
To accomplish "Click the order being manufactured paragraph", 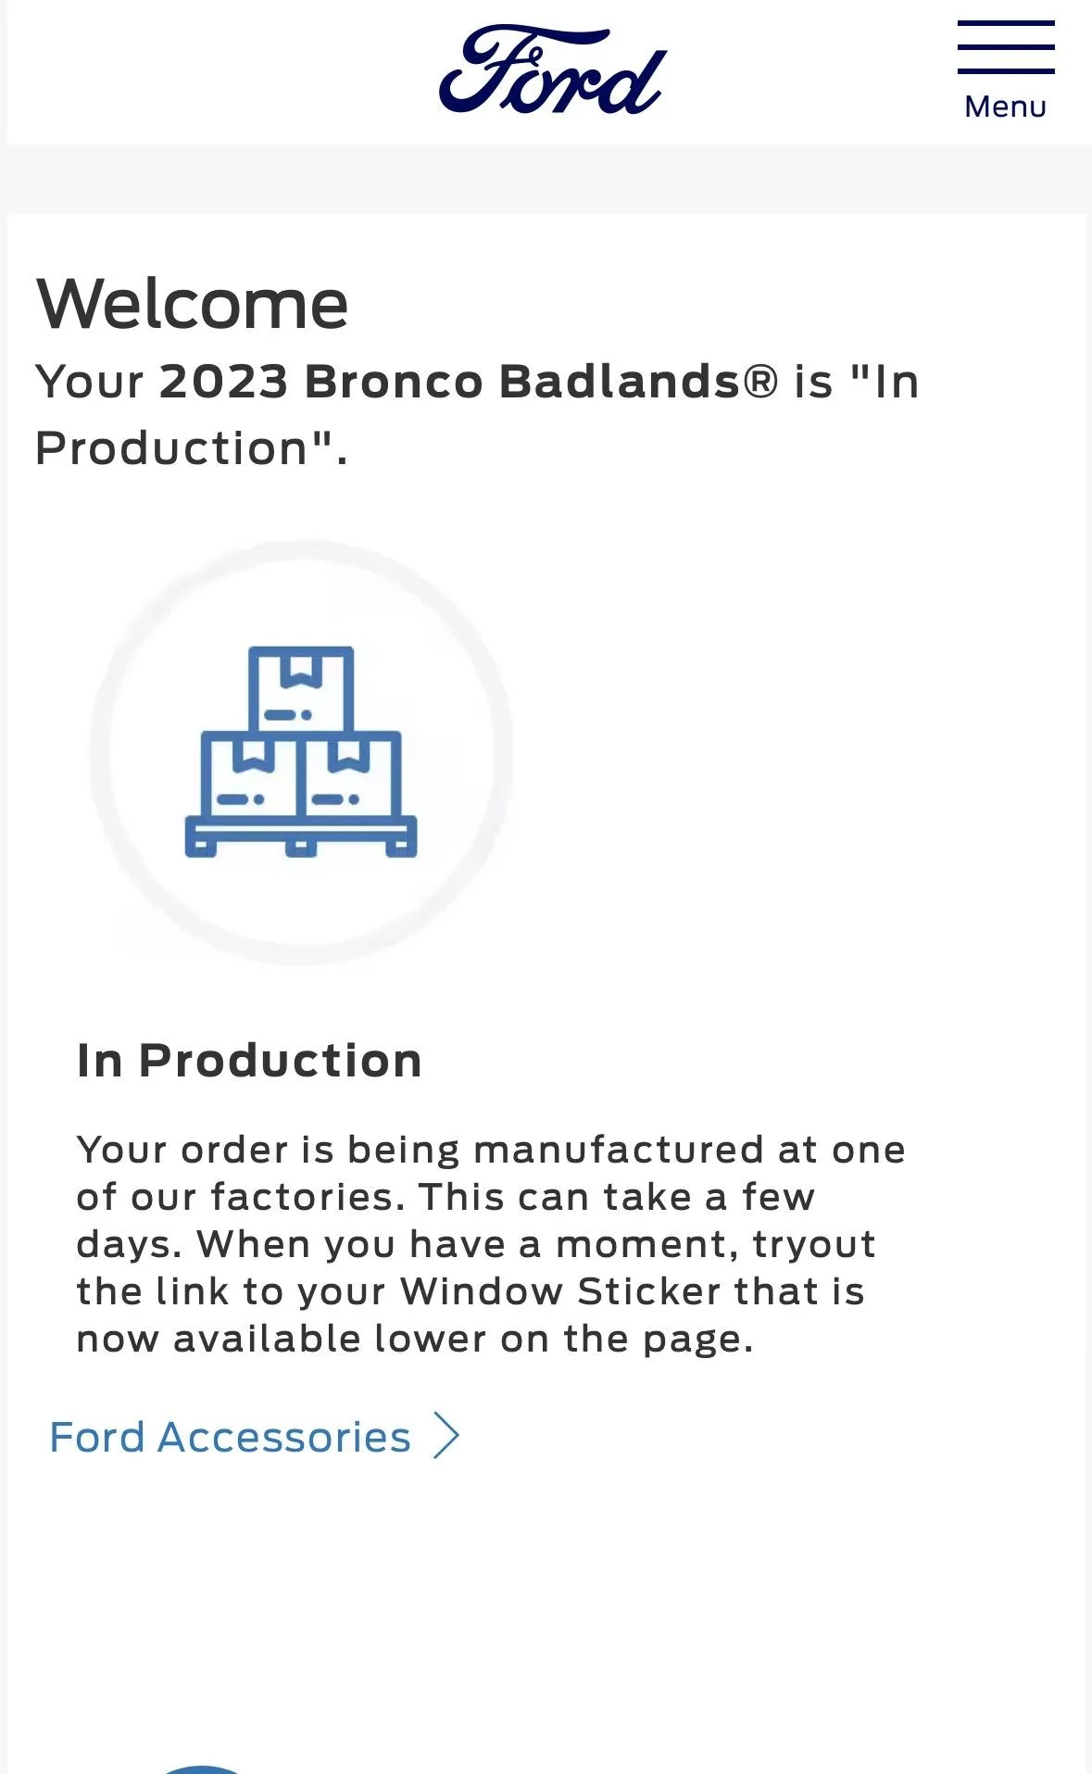I will pos(491,1243).
